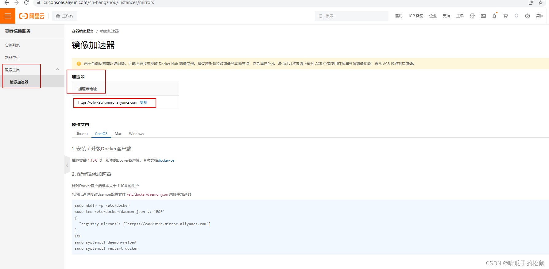Launch the Cloud Shell terminal icon
The height and width of the screenshot is (269, 549).
point(483,16)
